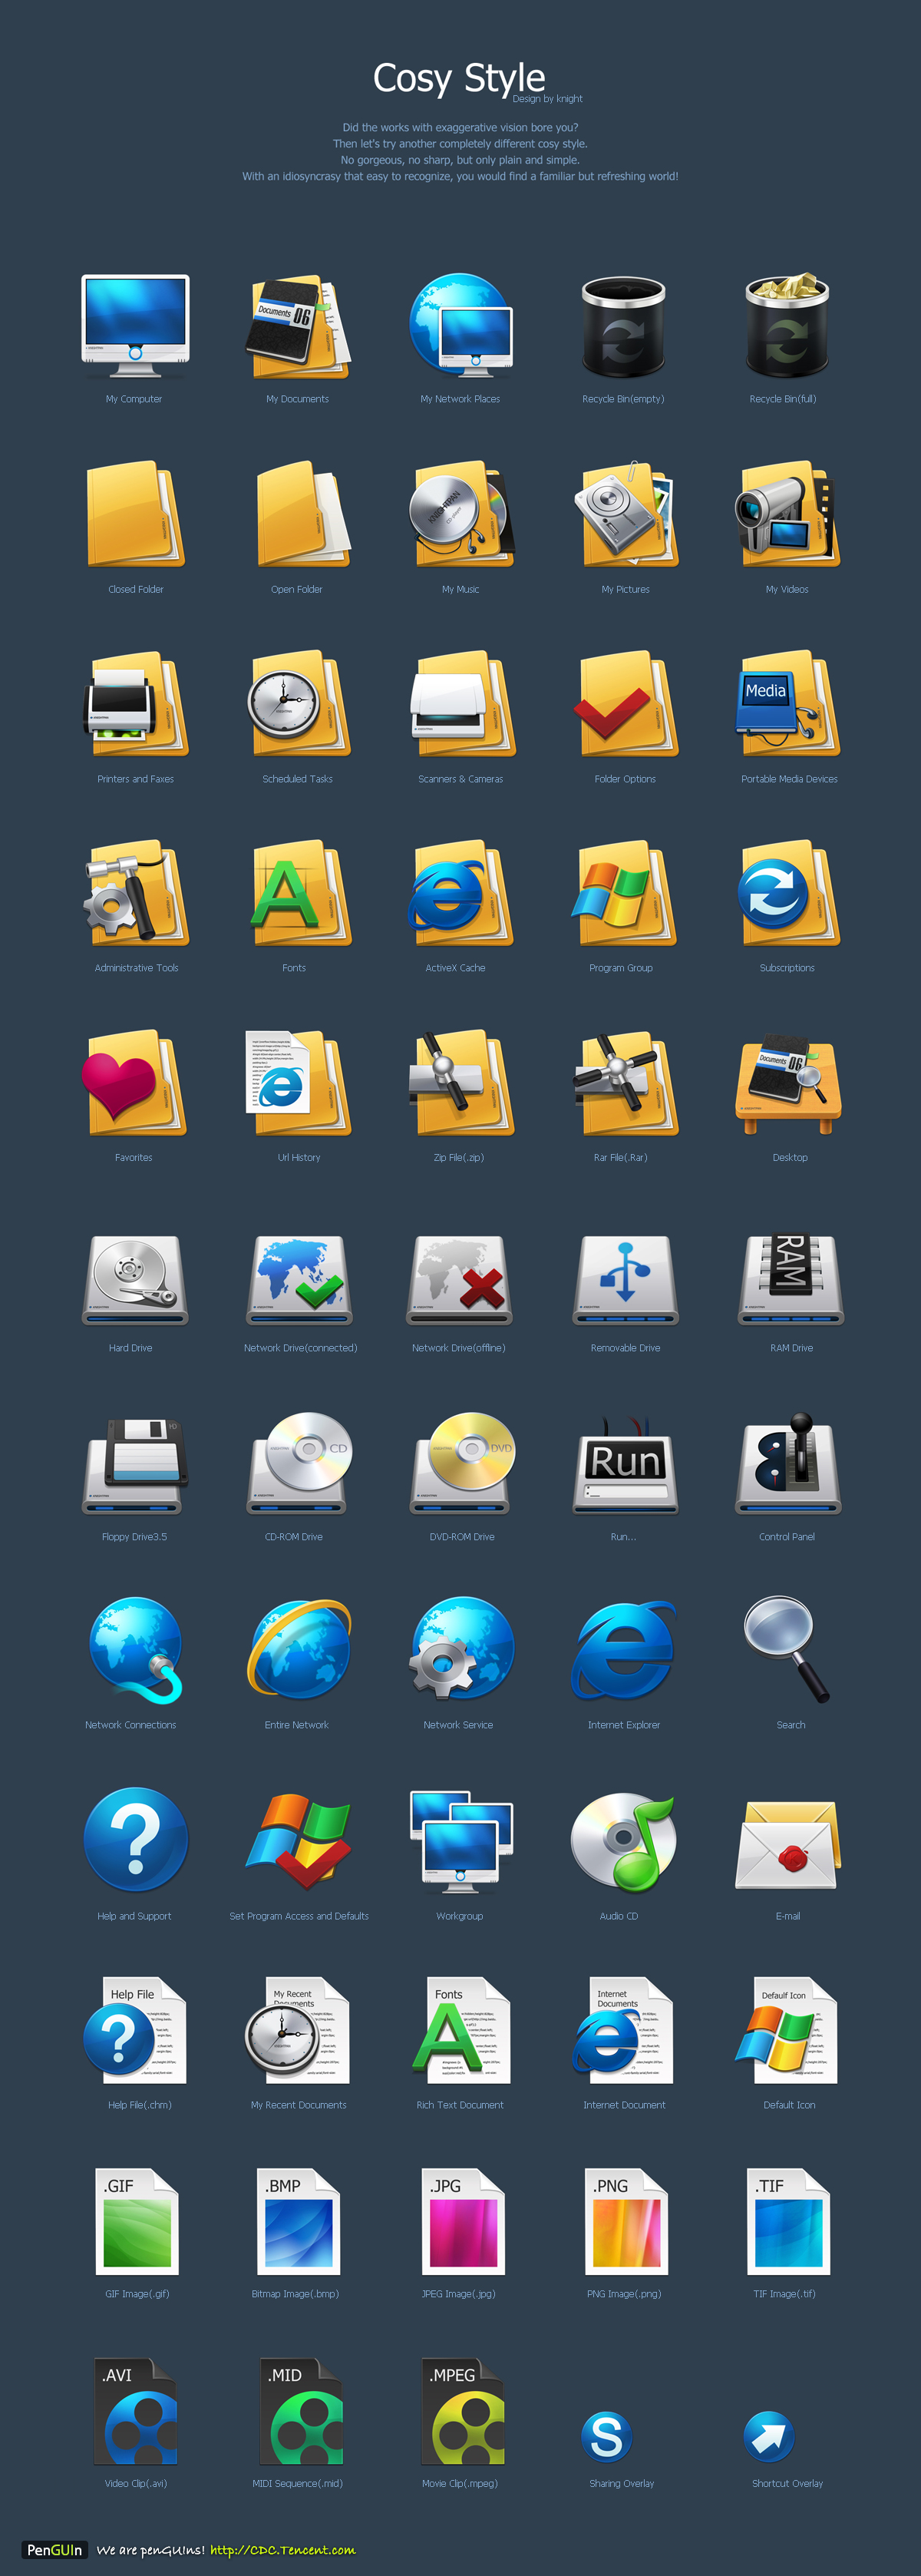Click the Search magnifying glass icon

787,1650
